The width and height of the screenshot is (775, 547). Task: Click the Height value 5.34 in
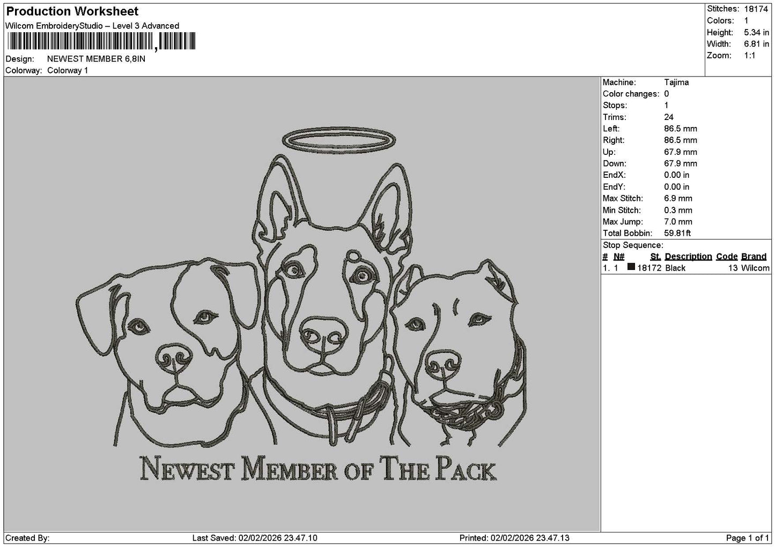[x=756, y=33]
